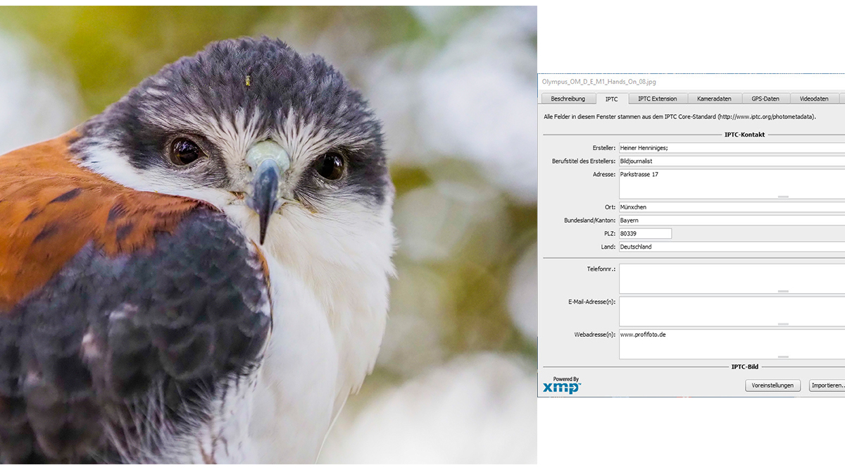Click the IPTC-Kontakt section heading

(x=744, y=134)
